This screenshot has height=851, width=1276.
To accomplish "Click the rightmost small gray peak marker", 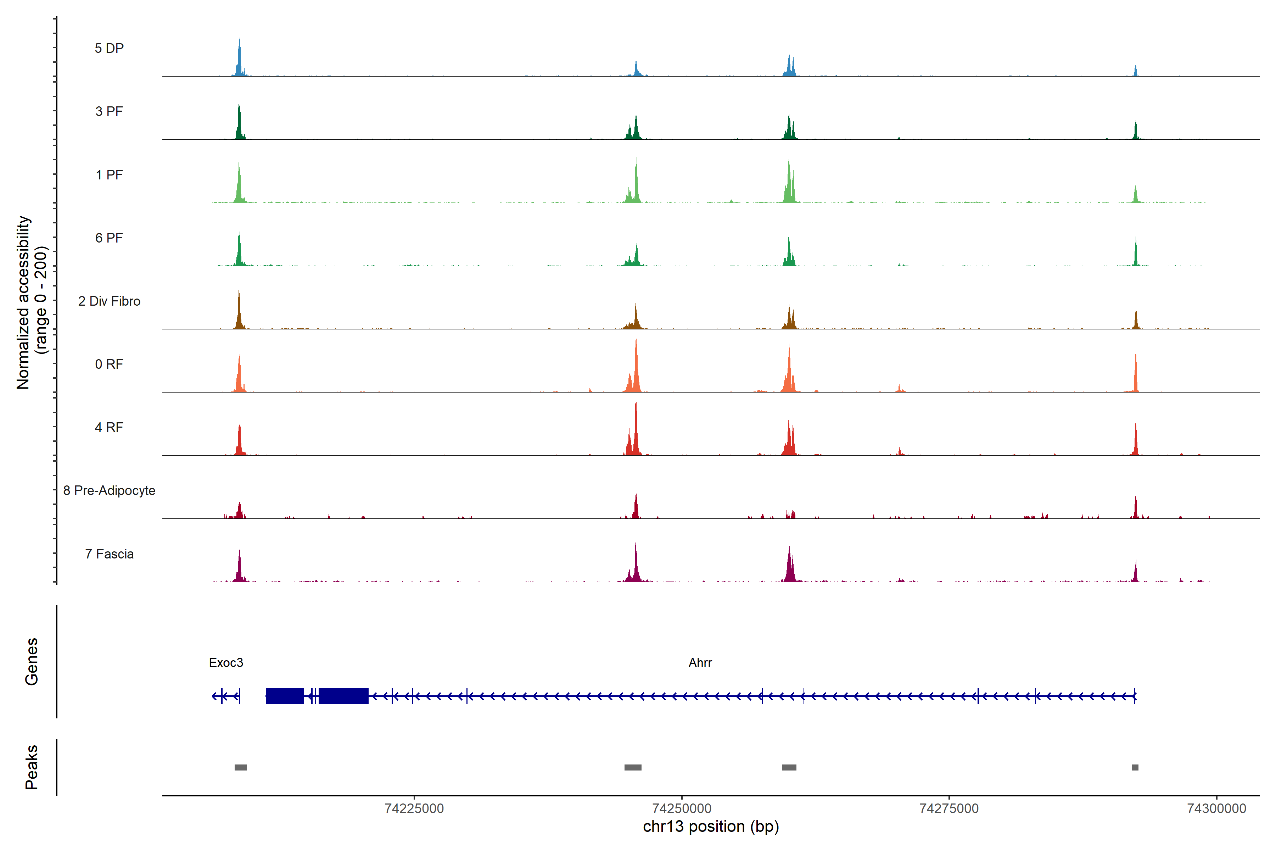I will (x=1135, y=767).
